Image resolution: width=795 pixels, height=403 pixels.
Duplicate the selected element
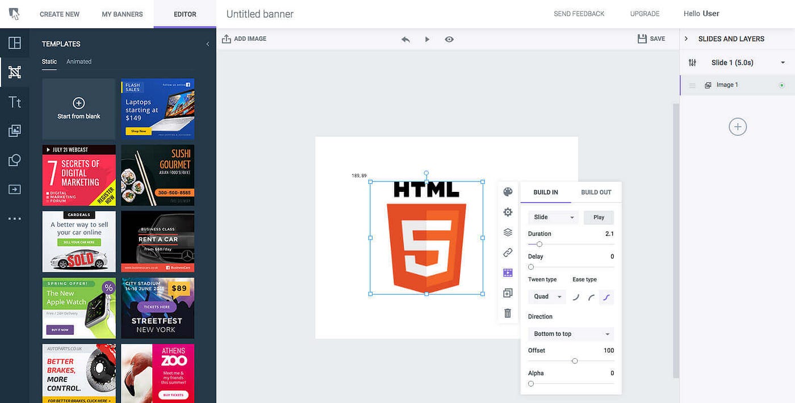(508, 293)
